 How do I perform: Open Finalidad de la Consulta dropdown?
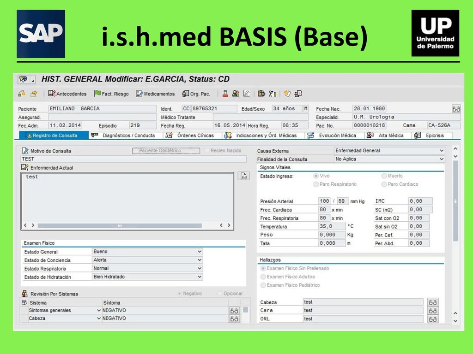coord(389,159)
